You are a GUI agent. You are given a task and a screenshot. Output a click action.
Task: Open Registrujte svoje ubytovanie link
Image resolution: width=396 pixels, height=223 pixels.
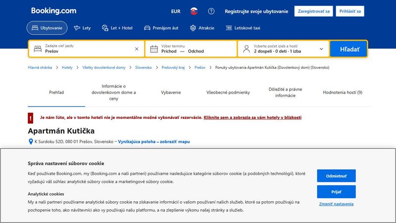tap(256, 11)
